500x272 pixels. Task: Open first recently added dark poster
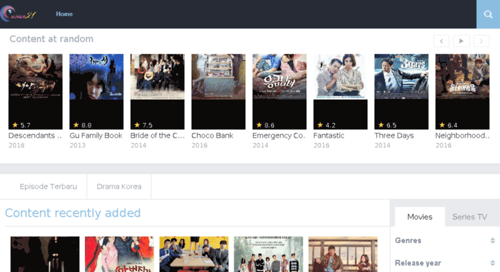45,254
